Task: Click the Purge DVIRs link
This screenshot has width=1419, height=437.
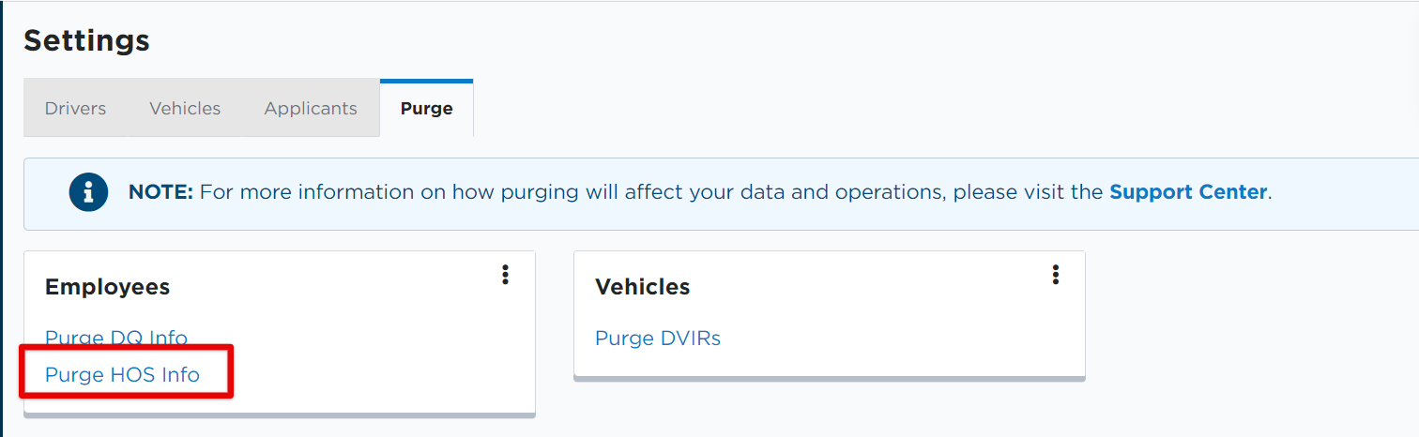Action: (x=658, y=338)
